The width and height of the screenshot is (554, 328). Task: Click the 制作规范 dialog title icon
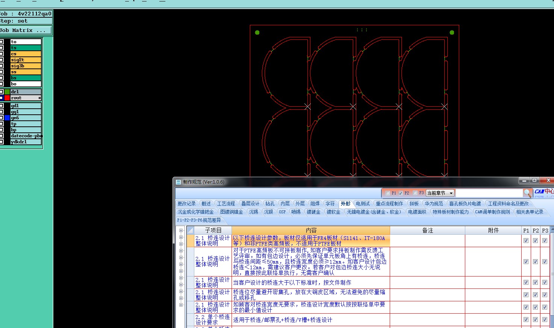pyautogui.click(x=179, y=182)
